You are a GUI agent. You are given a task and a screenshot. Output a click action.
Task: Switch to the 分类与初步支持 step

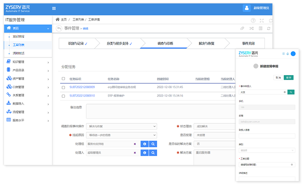(x=119, y=43)
